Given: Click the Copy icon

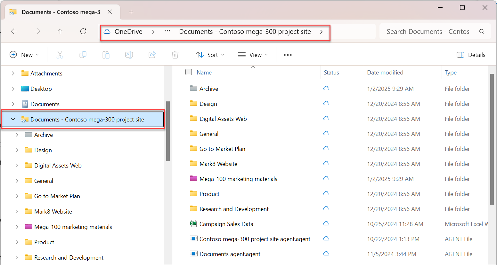Looking at the screenshot, I should [83, 54].
